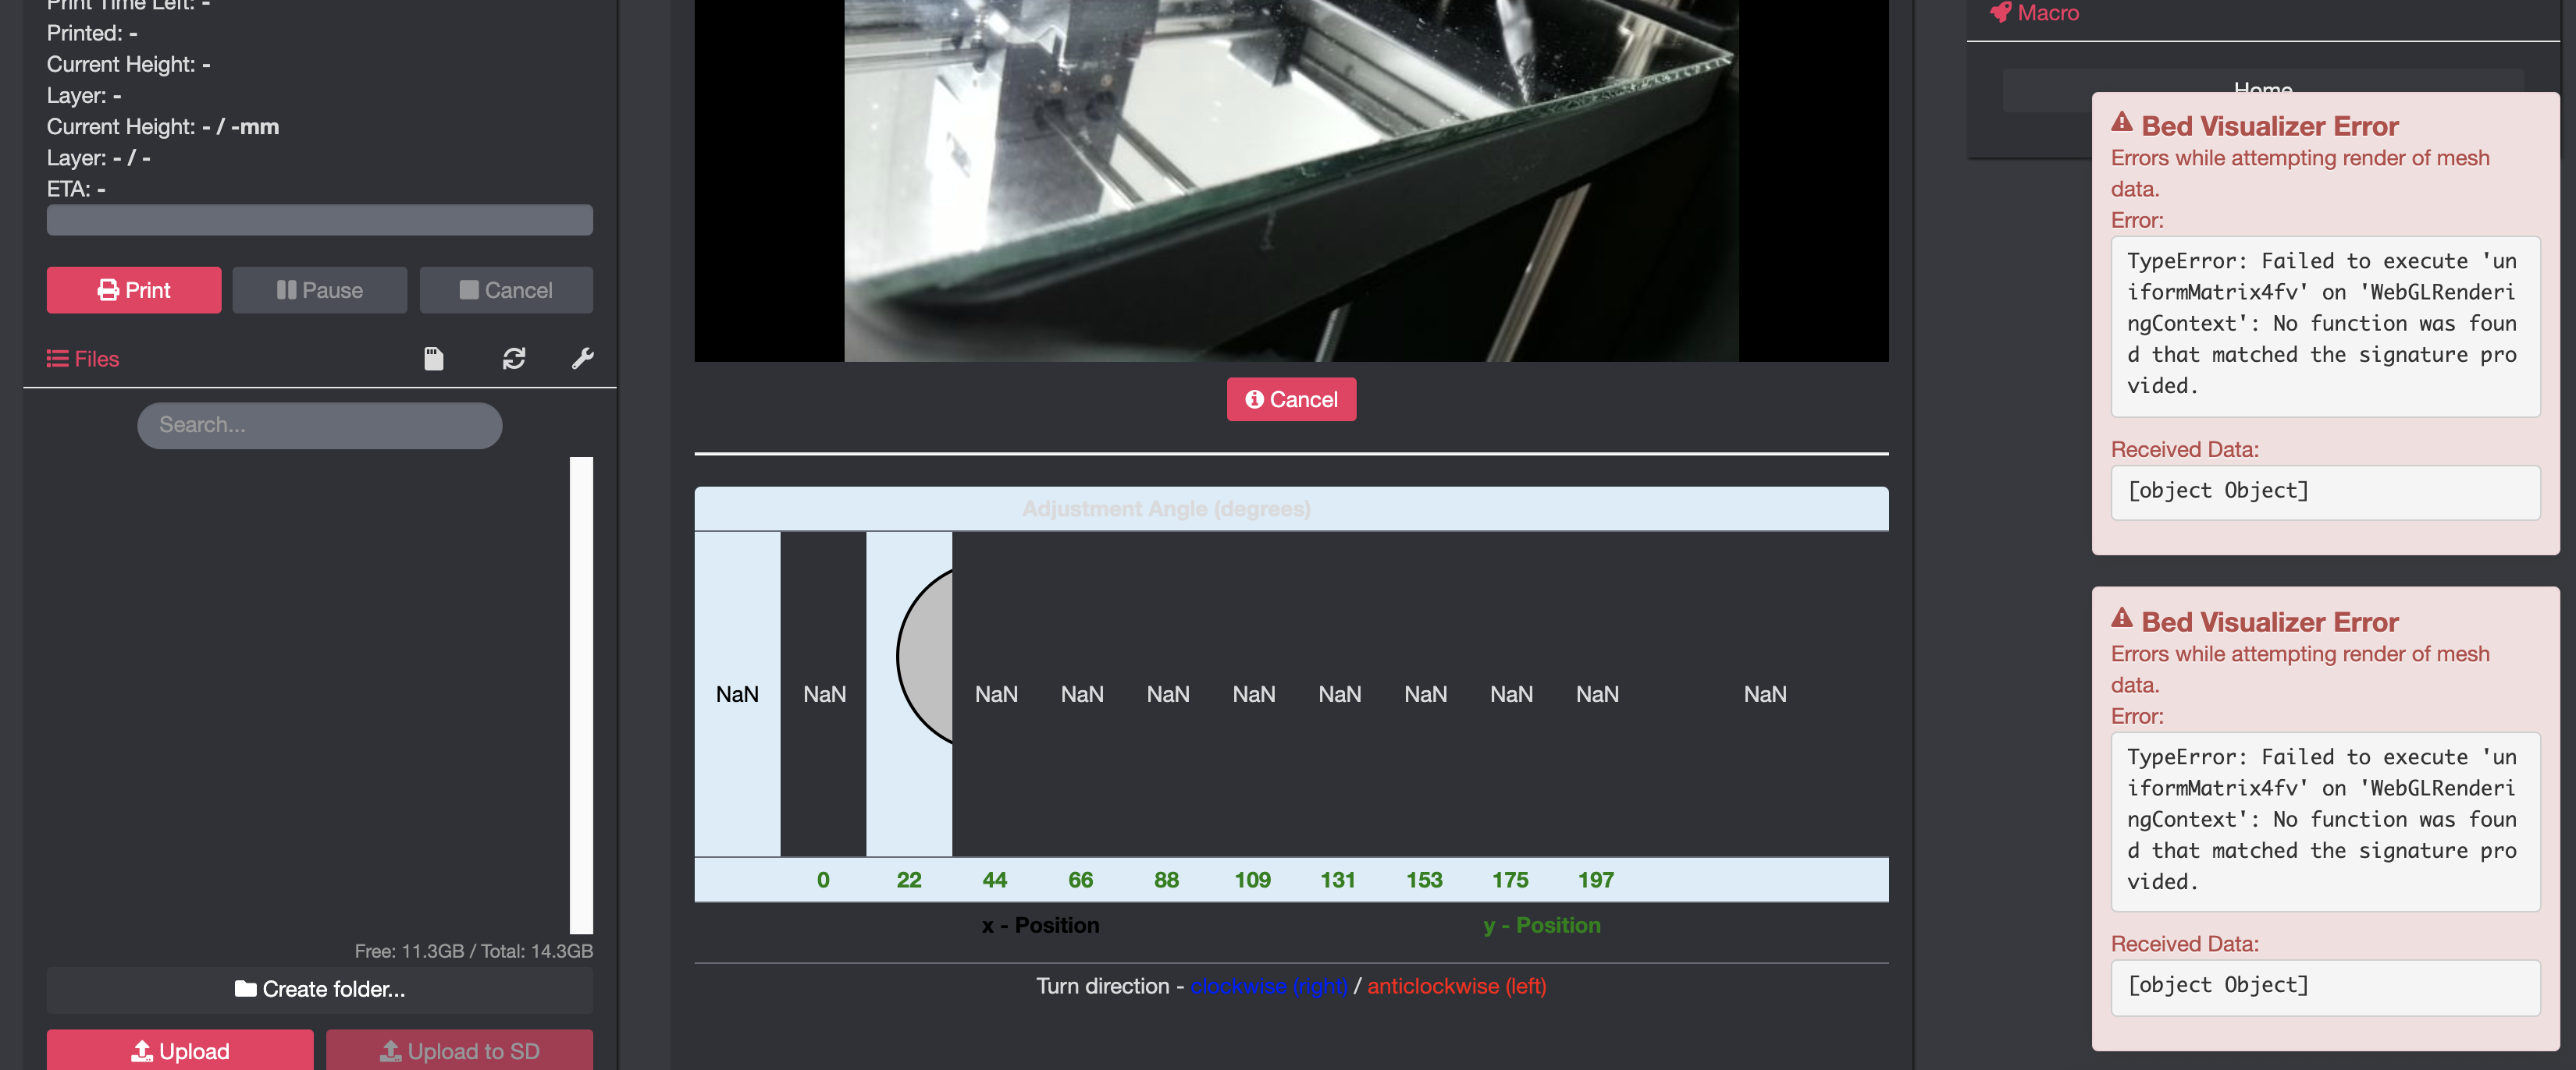Refresh the files list
2576x1070 pixels.
pyautogui.click(x=513, y=359)
